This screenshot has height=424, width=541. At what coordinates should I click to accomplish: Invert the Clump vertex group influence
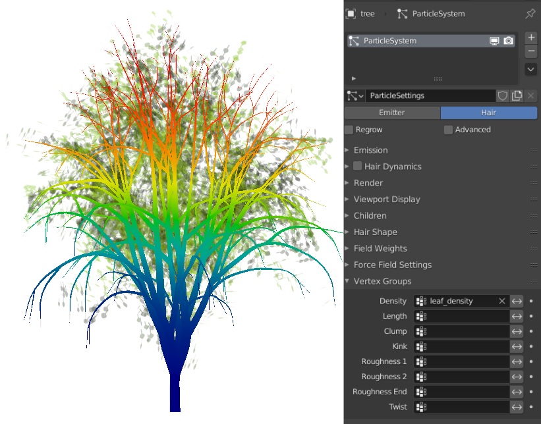517,332
